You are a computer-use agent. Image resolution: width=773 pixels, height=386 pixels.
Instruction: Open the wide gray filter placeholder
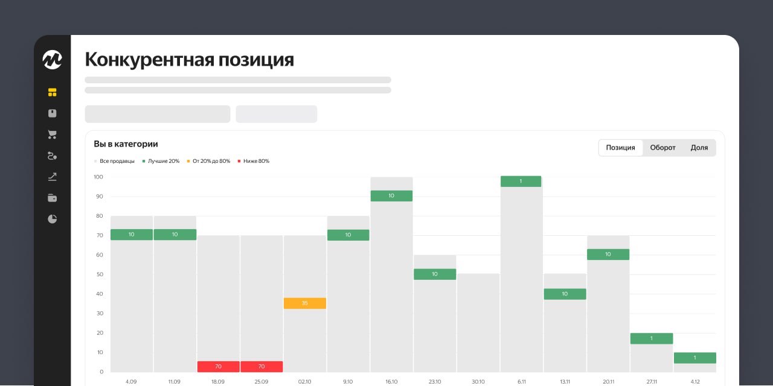[158, 114]
